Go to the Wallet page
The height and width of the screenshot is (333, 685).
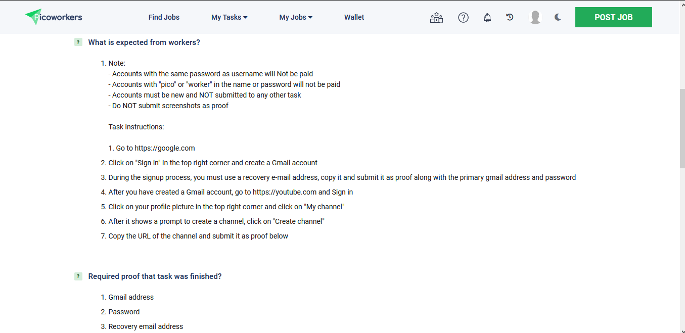[x=354, y=17]
